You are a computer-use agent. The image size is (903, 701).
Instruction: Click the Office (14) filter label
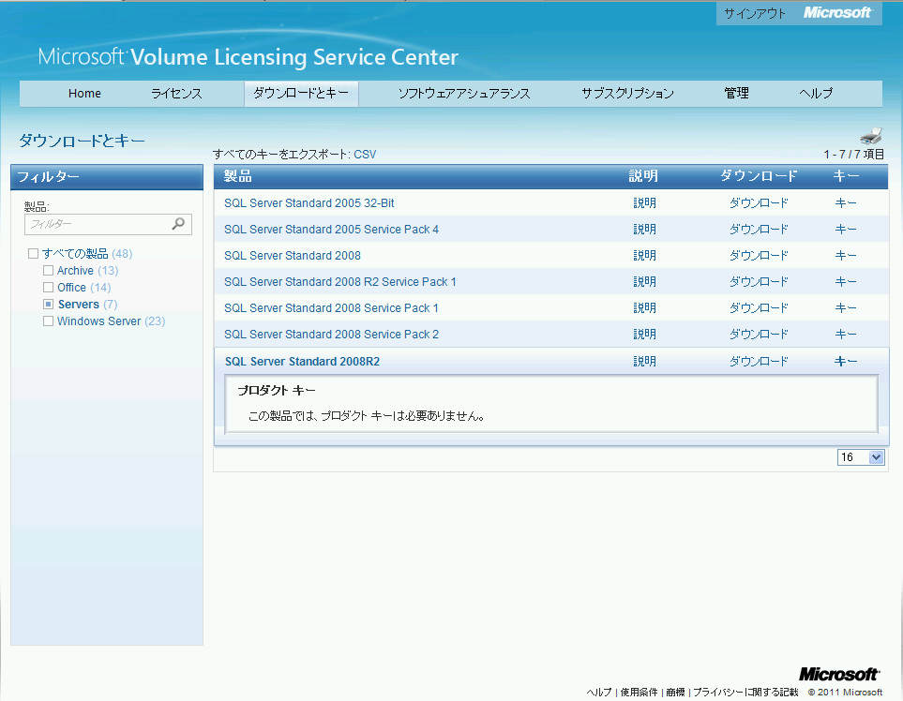[x=84, y=287]
